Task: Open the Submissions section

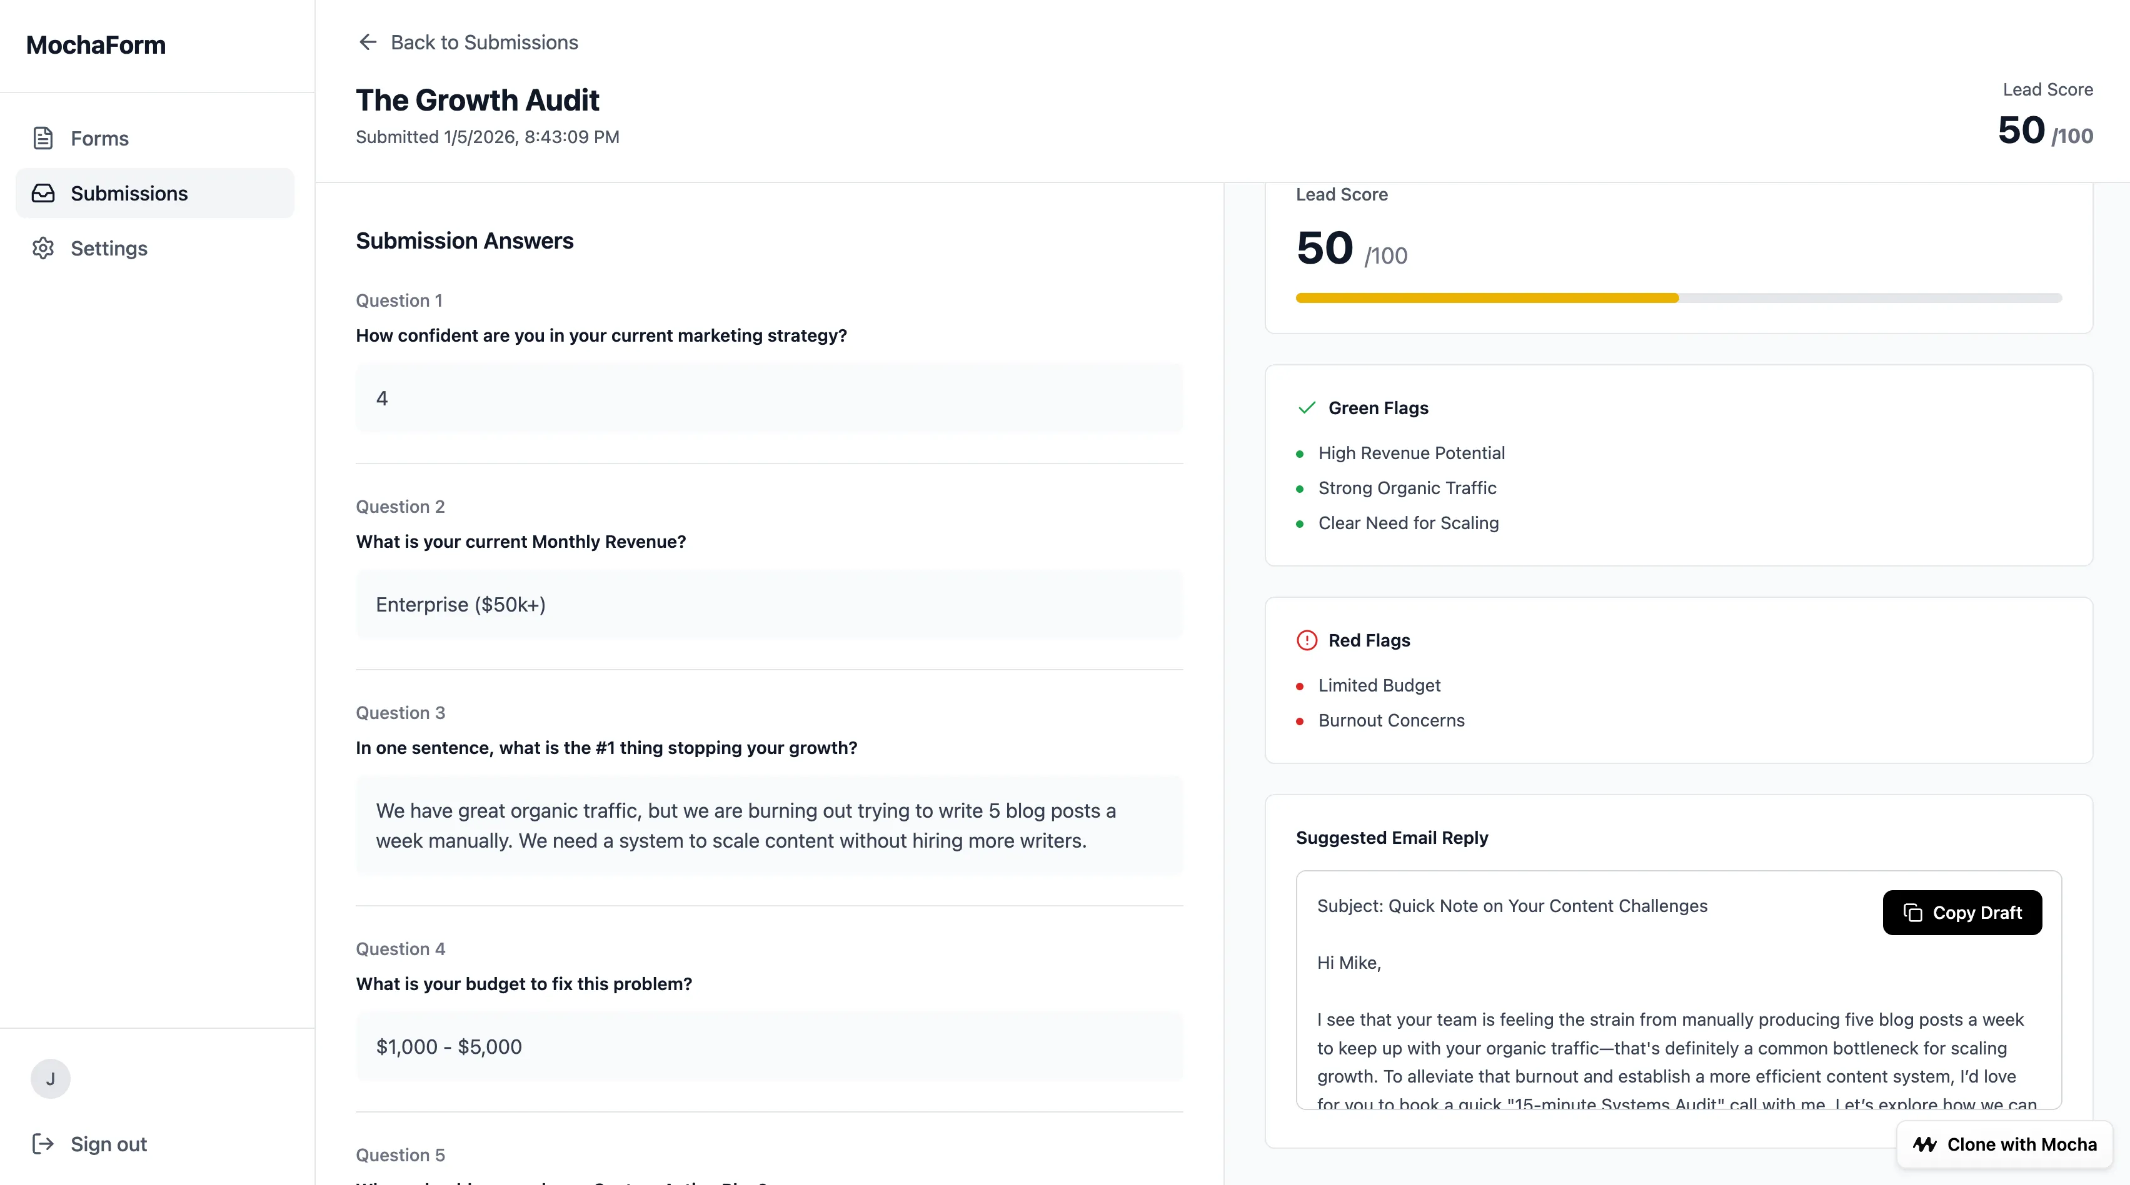Action: click(x=129, y=192)
